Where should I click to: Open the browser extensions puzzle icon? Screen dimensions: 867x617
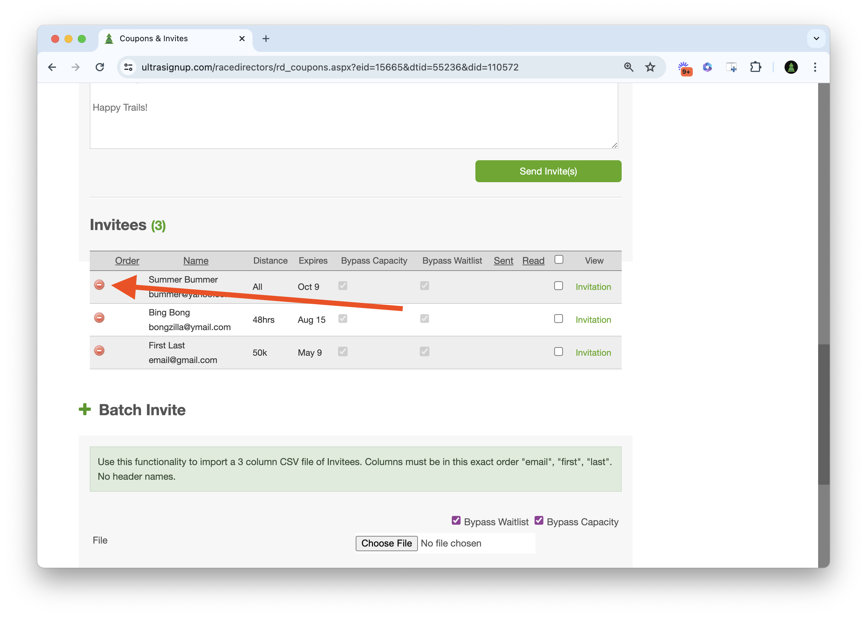coord(755,67)
